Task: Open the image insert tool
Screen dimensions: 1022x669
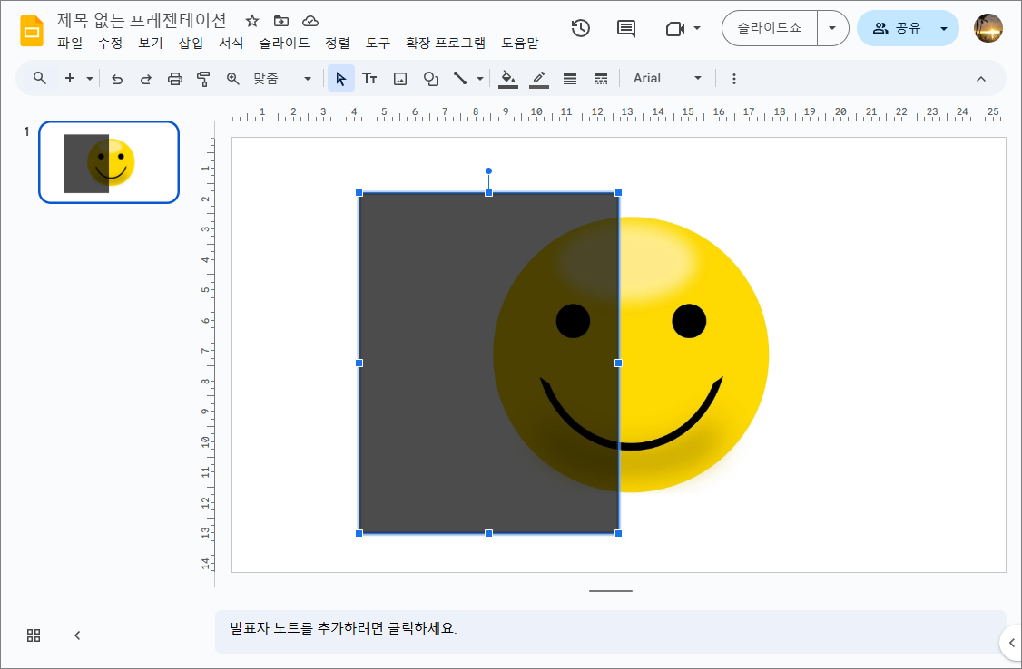Action: click(400, 79)
